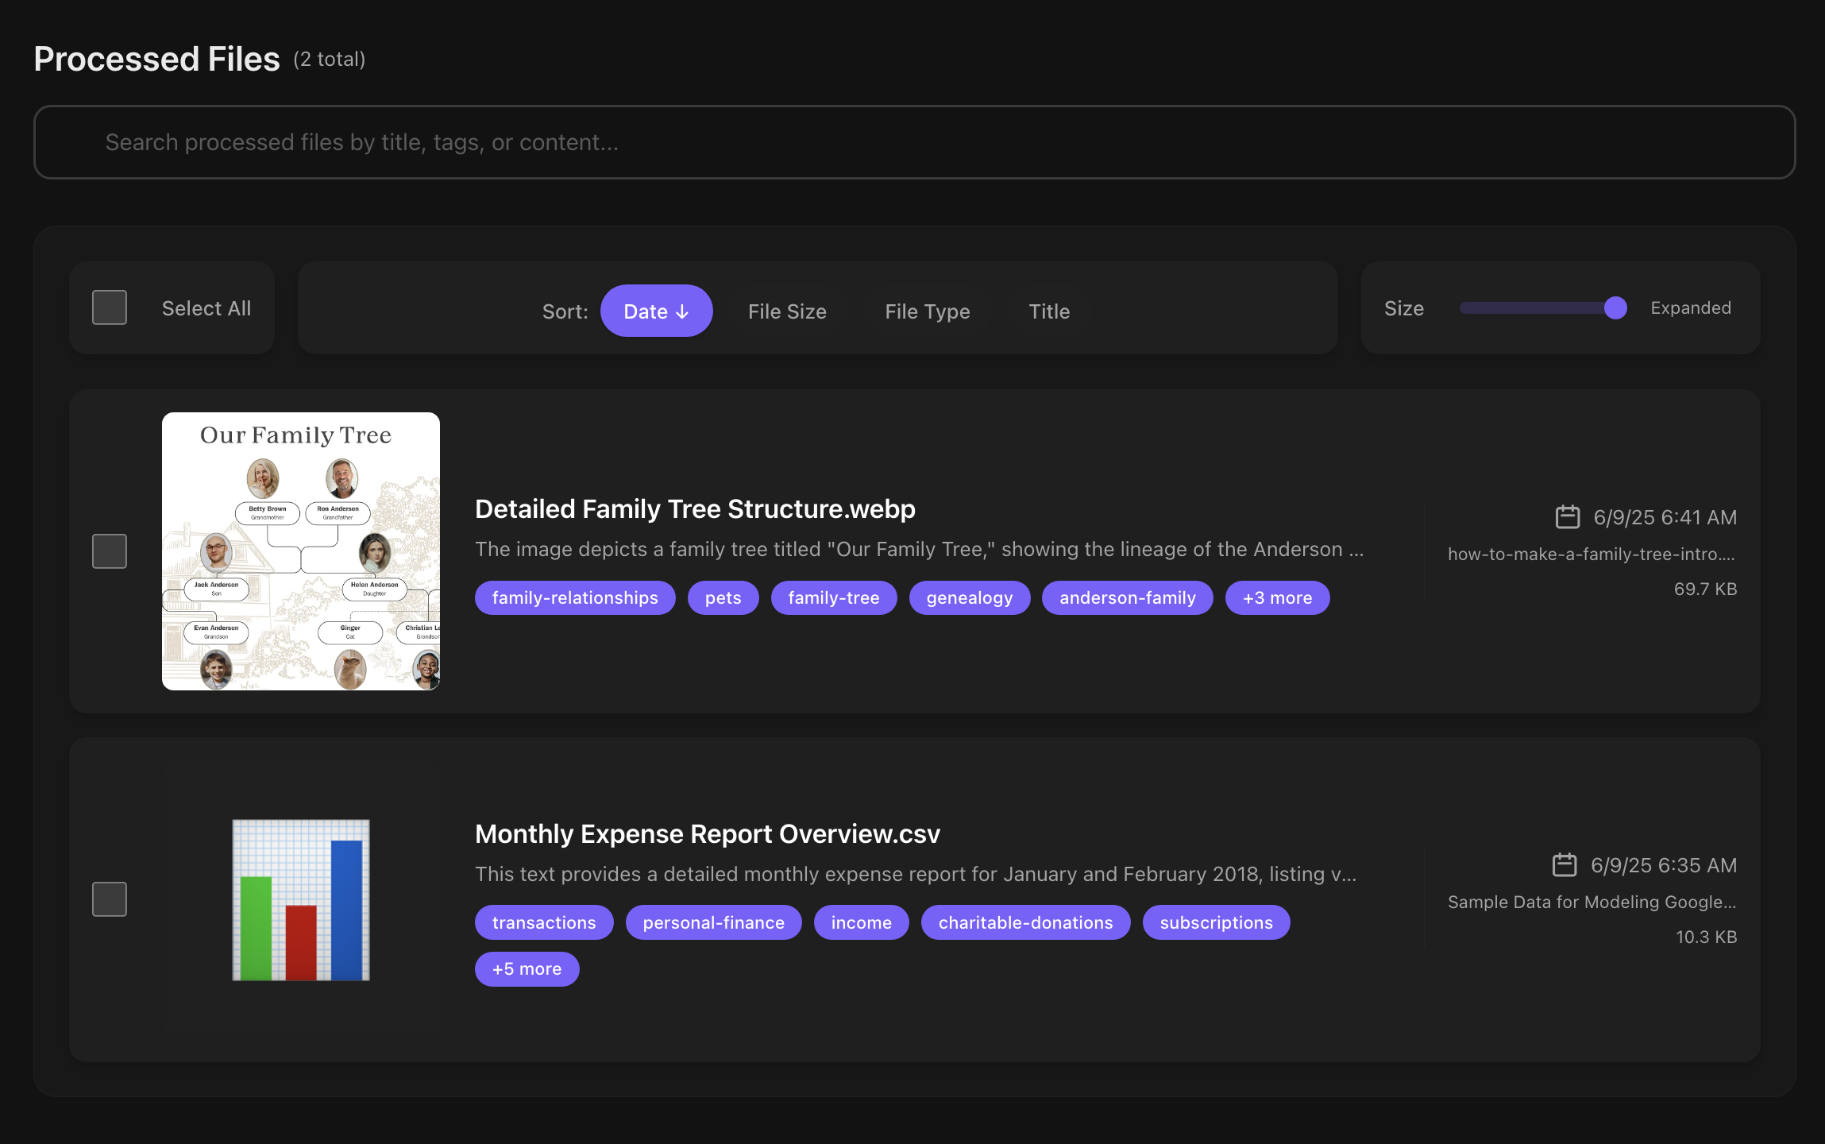The width and height of the screenshot is (1825, 1144).
Task: Select the family-tree tag
Action: click(834, 597)
